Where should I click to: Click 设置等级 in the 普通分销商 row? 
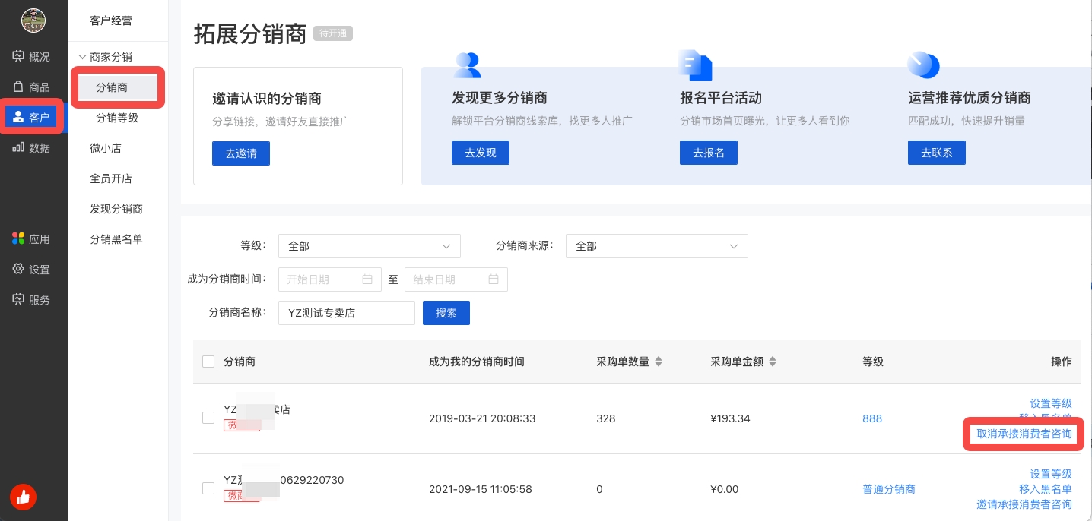tap(1051, 474)
